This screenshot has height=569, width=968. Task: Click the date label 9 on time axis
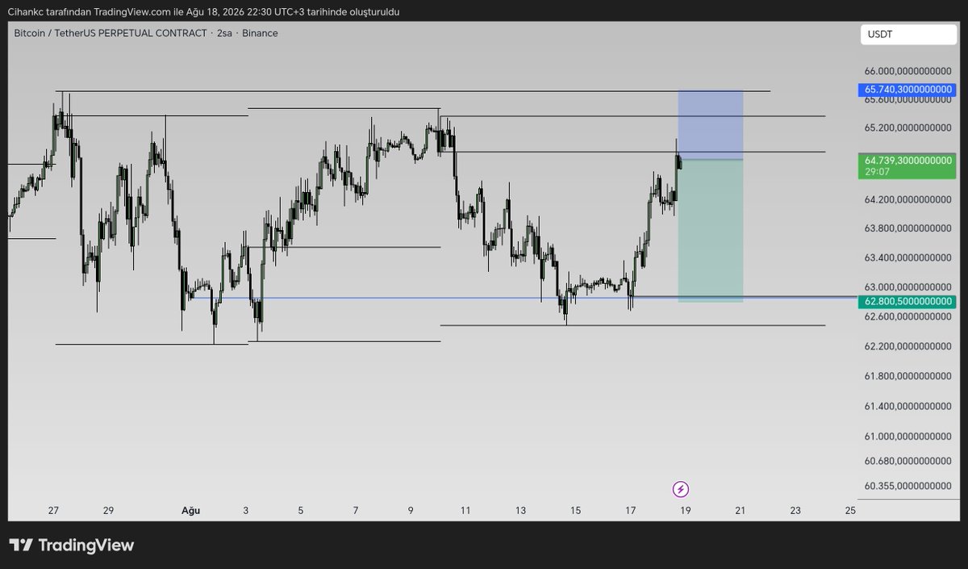pos(411,510)
